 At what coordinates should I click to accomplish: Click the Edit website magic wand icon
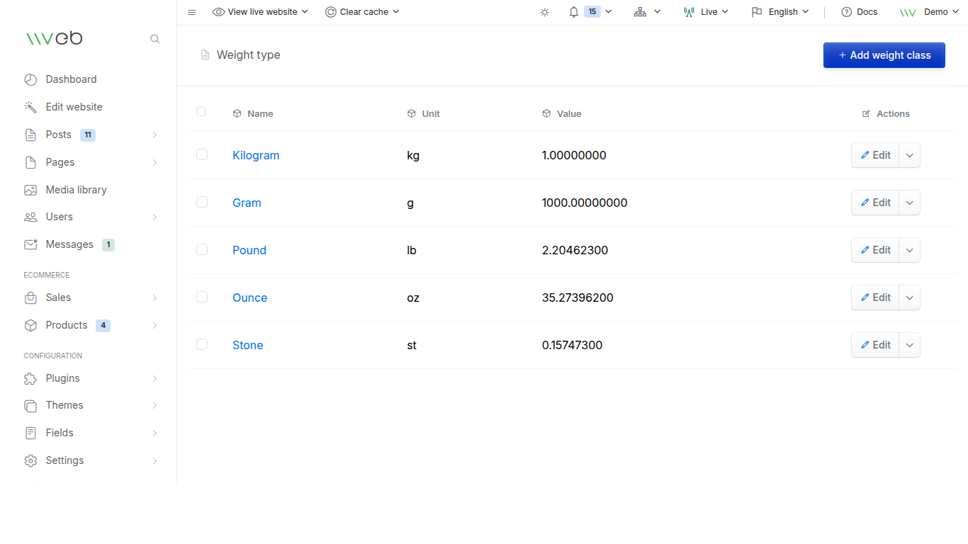point(30,107)
